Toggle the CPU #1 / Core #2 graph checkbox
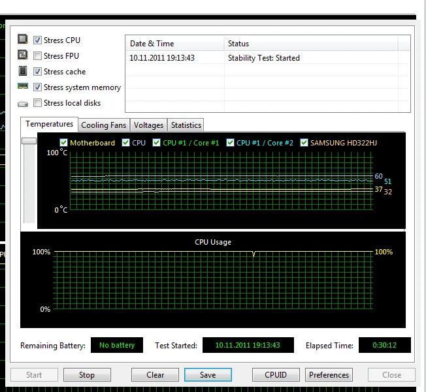The image size is (426, 392). [230, 143]
